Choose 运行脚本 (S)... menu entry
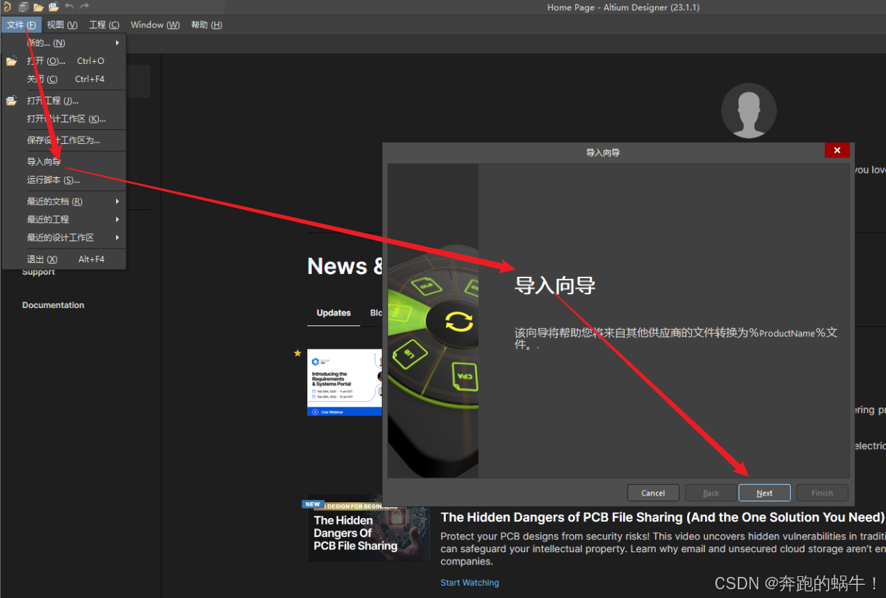Viewport: 886px width, 598px height. [64, 179]
